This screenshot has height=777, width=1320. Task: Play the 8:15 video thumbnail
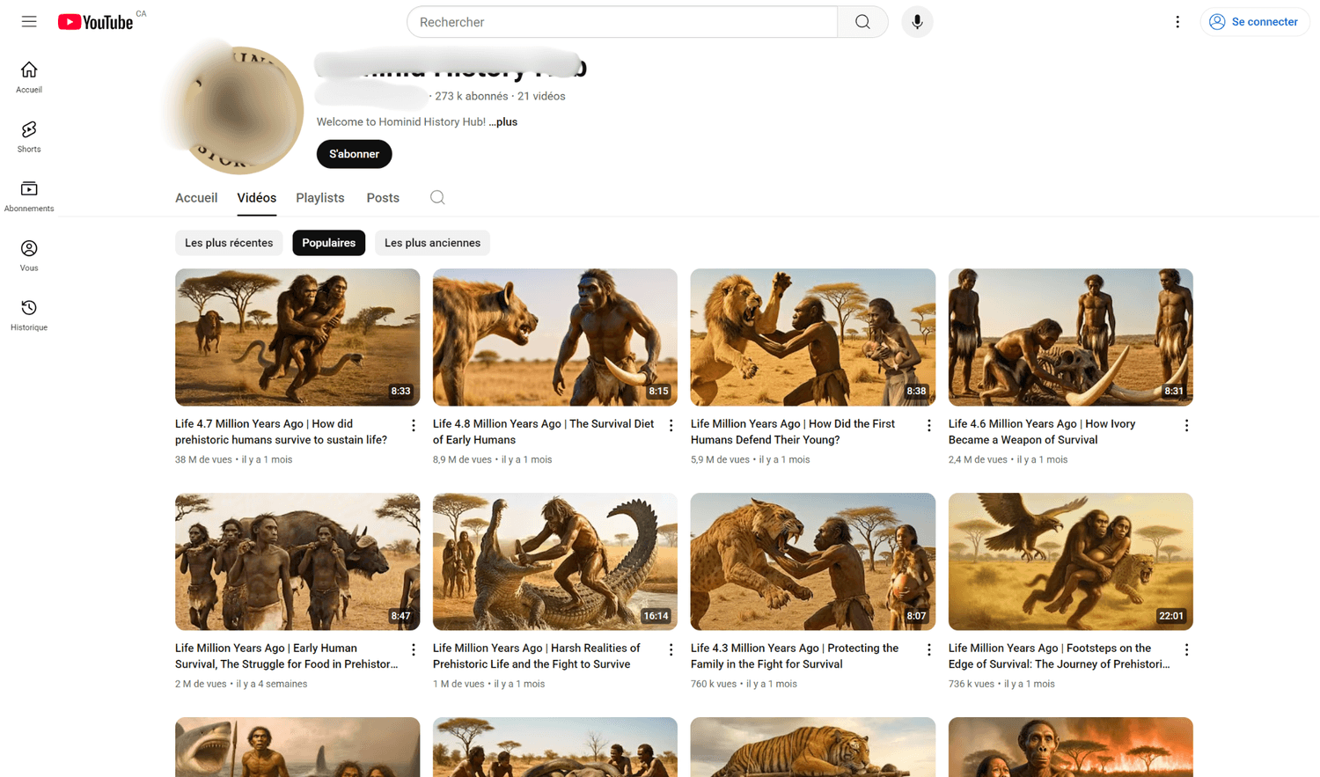pyautogui.click(x=555, y=337)
